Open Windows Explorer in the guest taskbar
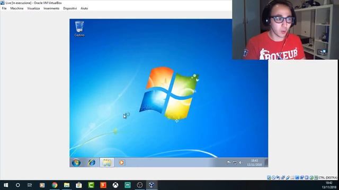Image resolution: width=339 pixels, height=190 pixels. coord(107,163)
